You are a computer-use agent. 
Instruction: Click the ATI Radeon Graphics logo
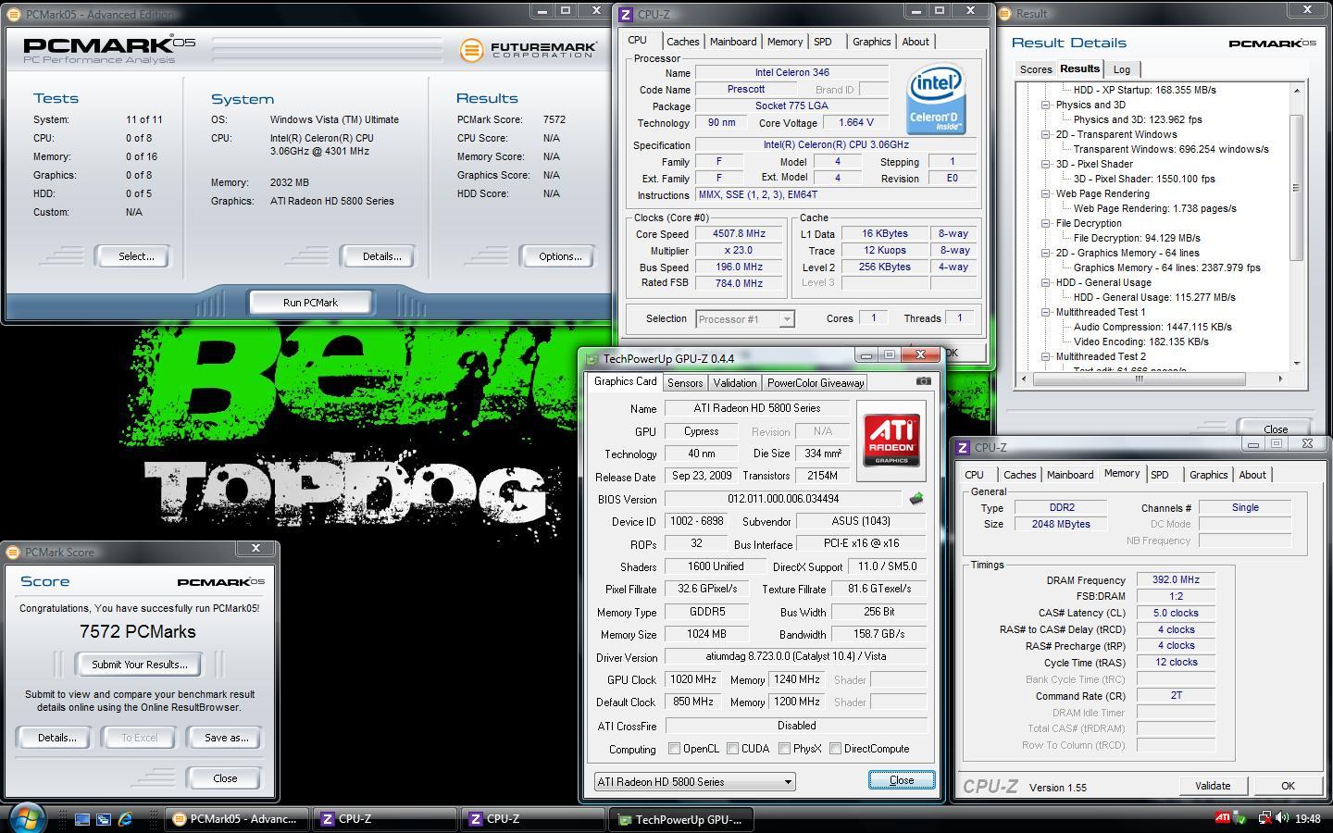pyautogui.click(x=891, y=441)
